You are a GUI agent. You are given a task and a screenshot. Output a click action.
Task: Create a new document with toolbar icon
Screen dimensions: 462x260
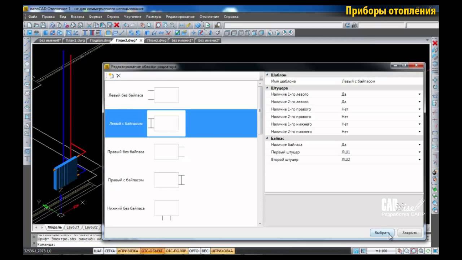[30, 25]
